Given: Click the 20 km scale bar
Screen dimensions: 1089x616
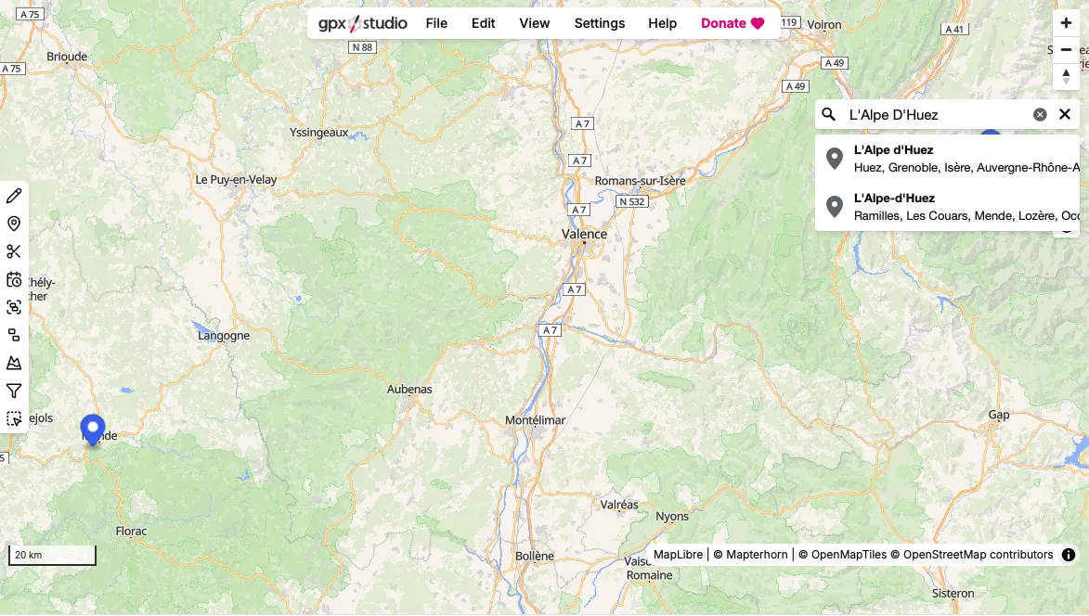Looking at the screenshot, I should [x=52, y=555].
